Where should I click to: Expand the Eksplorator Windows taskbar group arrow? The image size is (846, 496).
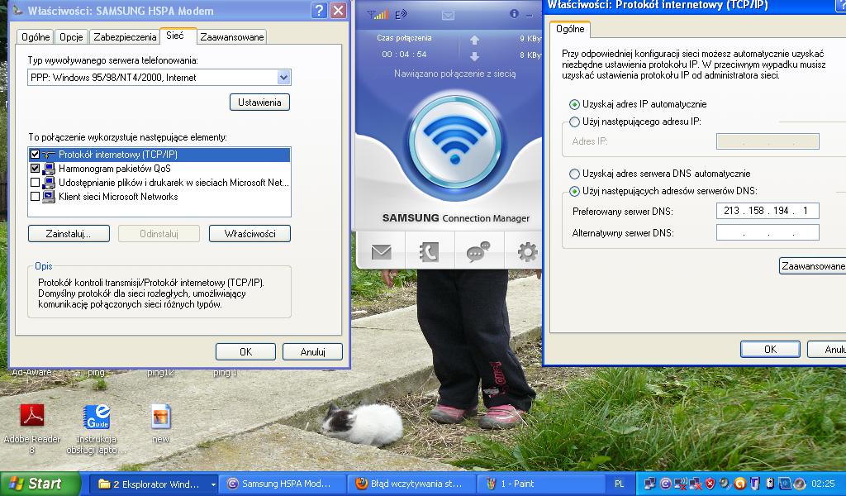213,484
